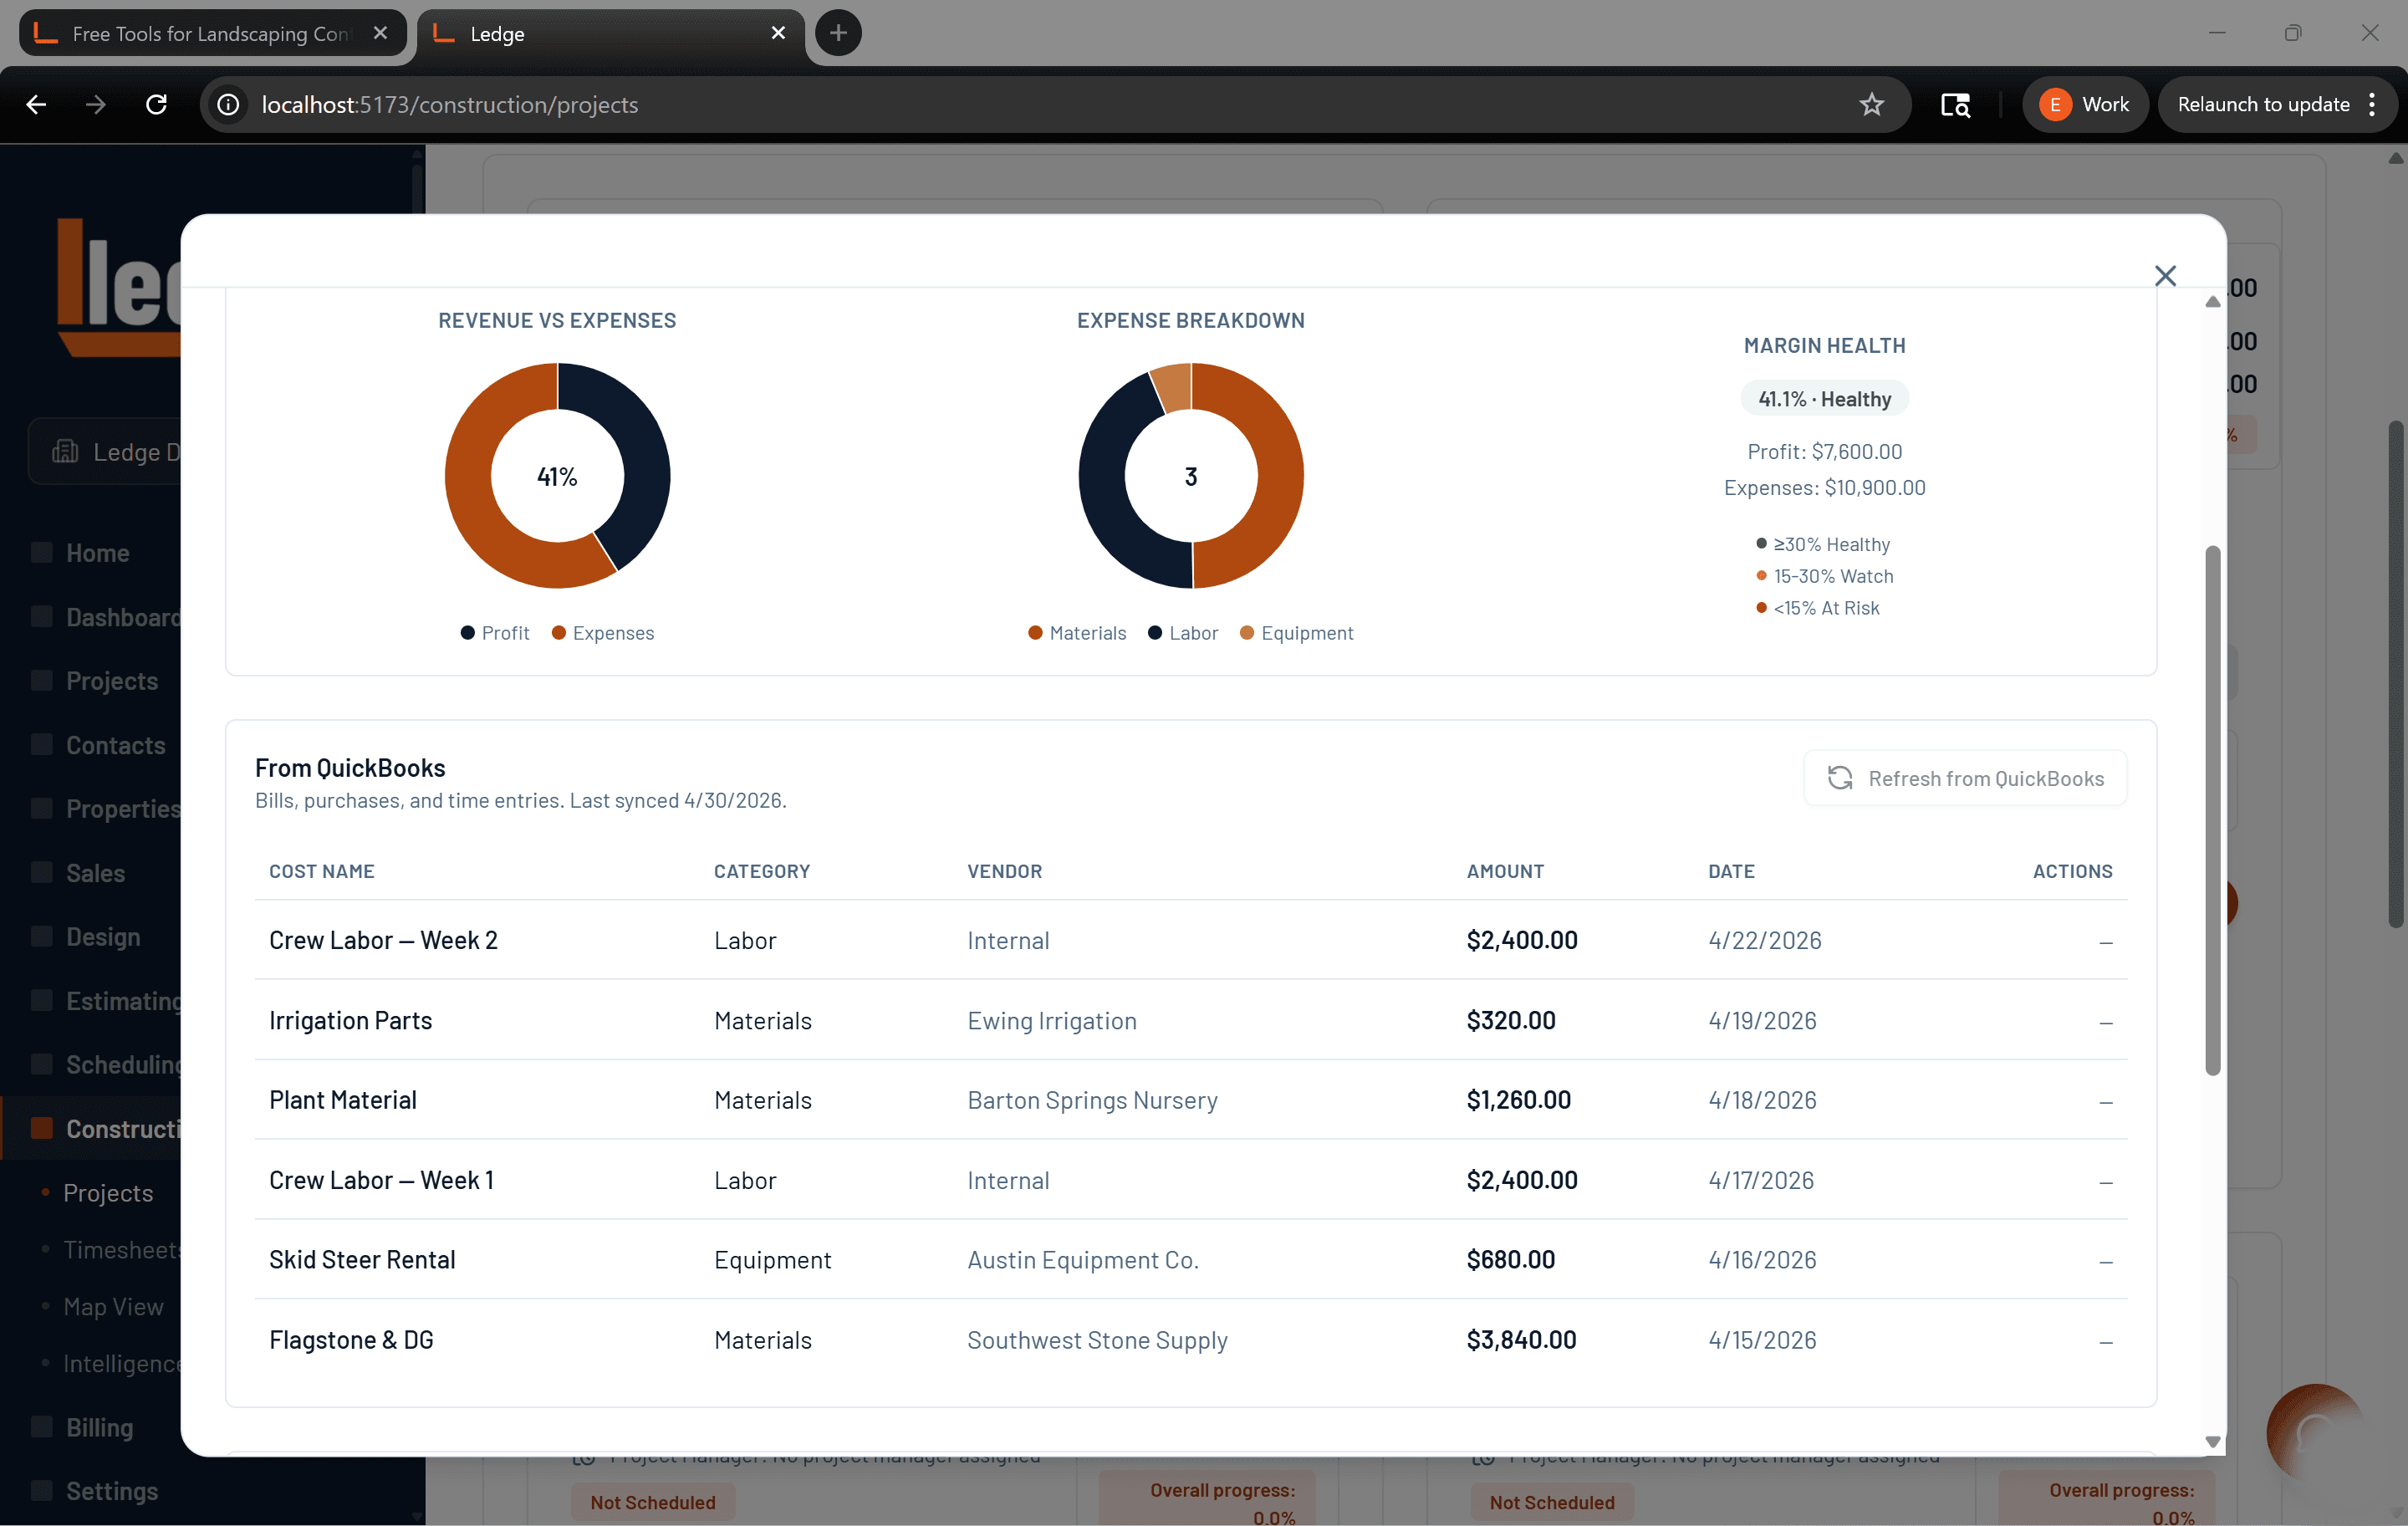Click Crew Labor — Week 1 row
This screenshot has width=2408, height=1526.
(x=1190, y=1180)
